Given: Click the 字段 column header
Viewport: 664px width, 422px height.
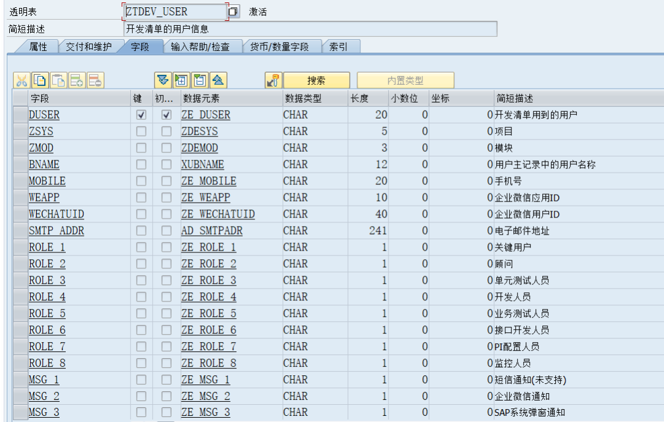Looking at the screenshot, I should (x=79, y=98).
